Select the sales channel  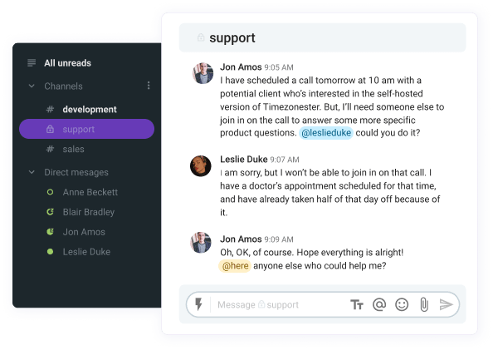point(86,149)
